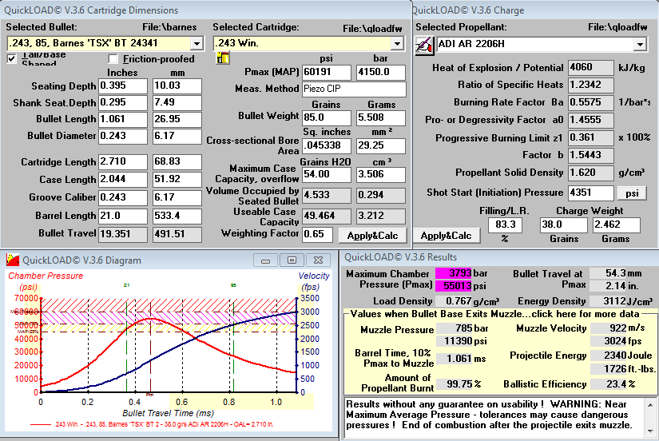This screenshot has width=659, height=441.
Task: Click the Cartridge Length inches field
Action: click(x=123, y=162)
